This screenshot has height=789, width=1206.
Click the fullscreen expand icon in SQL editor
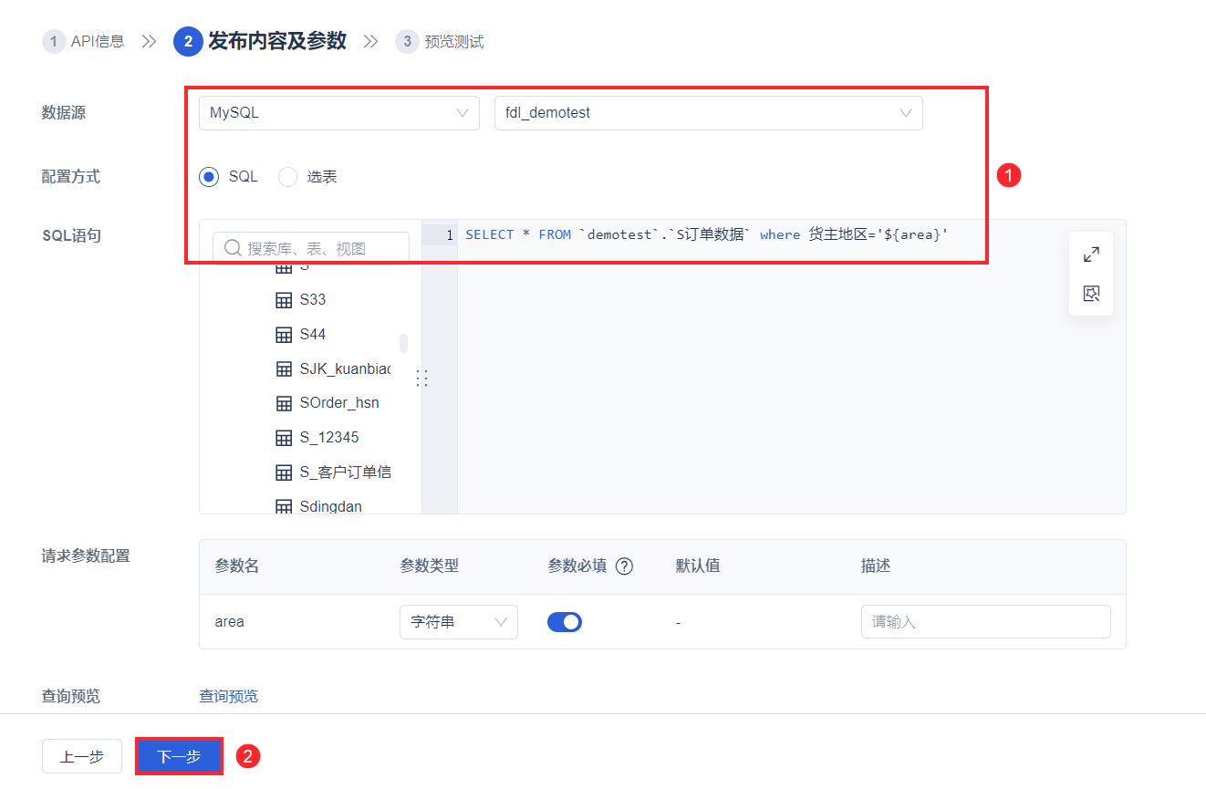(1091, 254)
